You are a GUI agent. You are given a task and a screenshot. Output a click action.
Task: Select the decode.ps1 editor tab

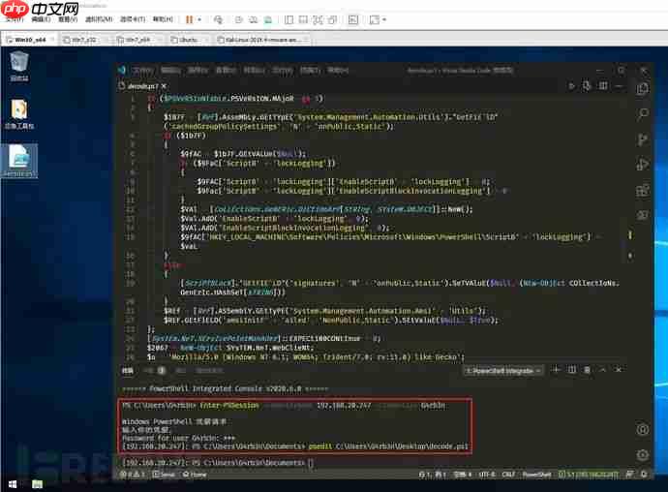[x=142, y=86]
